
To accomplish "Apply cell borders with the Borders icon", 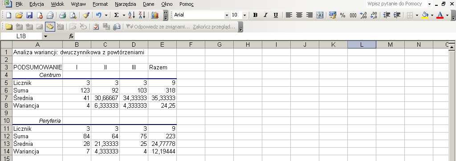I will pos(410,15).
